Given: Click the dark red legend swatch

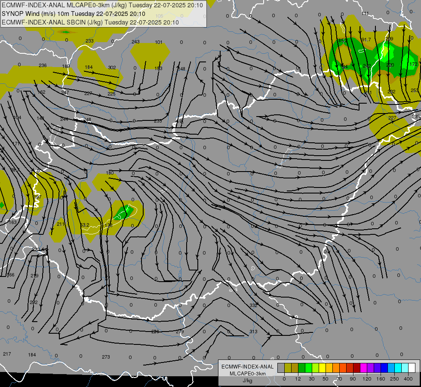Looking at the screenshot, I should [x=356, y=368].
